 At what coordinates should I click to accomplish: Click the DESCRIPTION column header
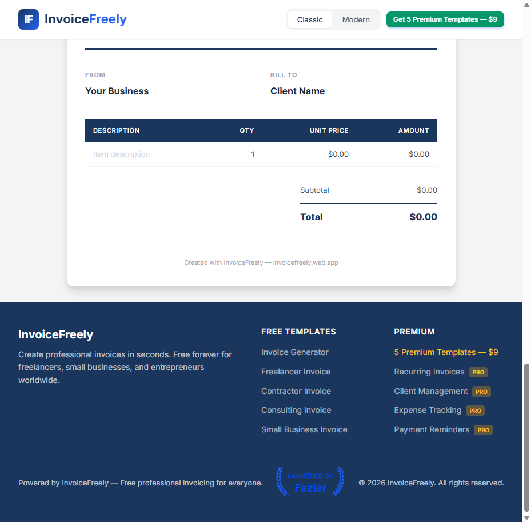pyautogui.click(x=116, y=130)
